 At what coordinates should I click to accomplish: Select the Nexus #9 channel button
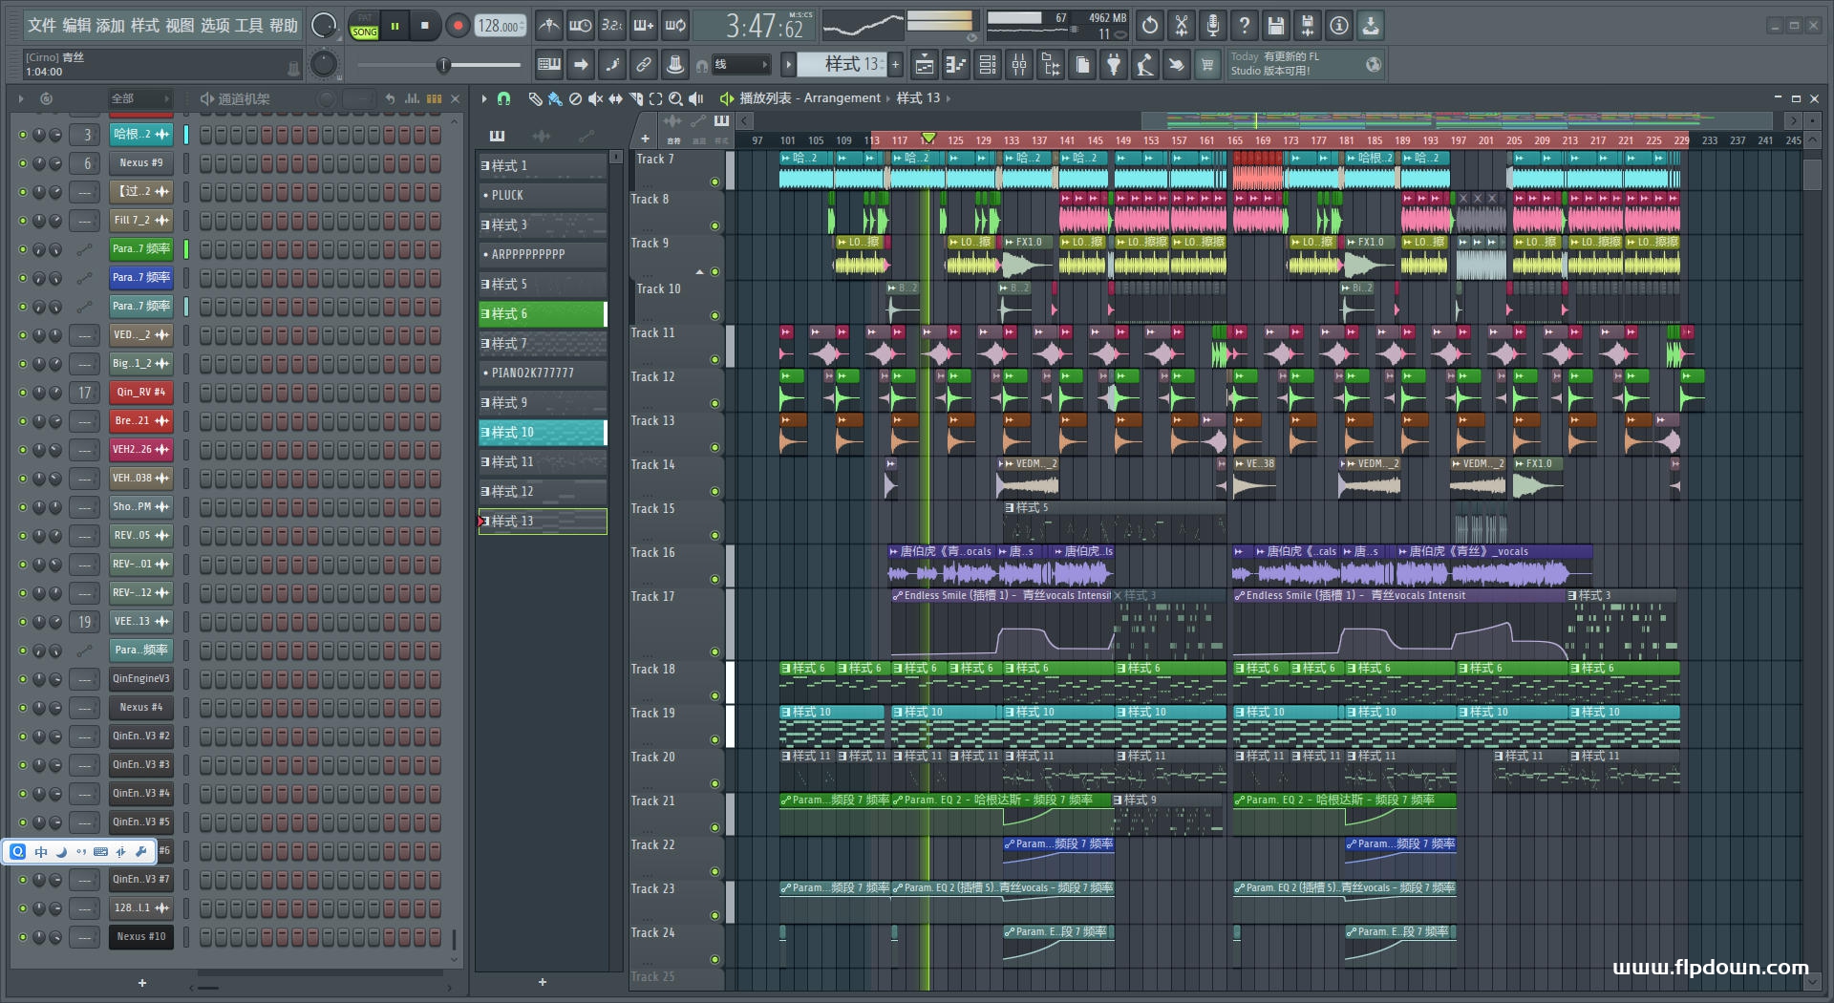140,163
